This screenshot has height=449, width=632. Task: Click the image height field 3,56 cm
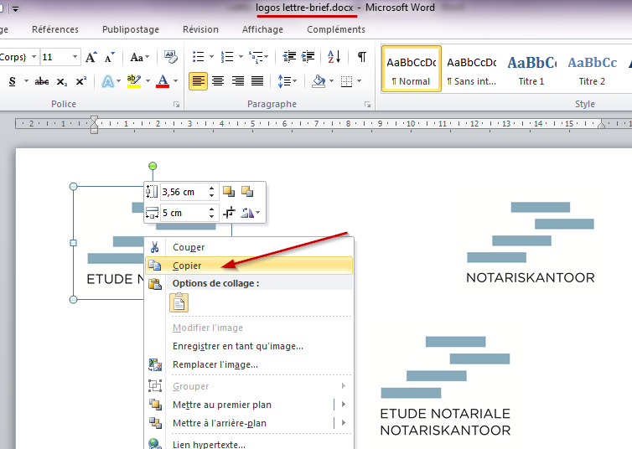pos(184,192)
